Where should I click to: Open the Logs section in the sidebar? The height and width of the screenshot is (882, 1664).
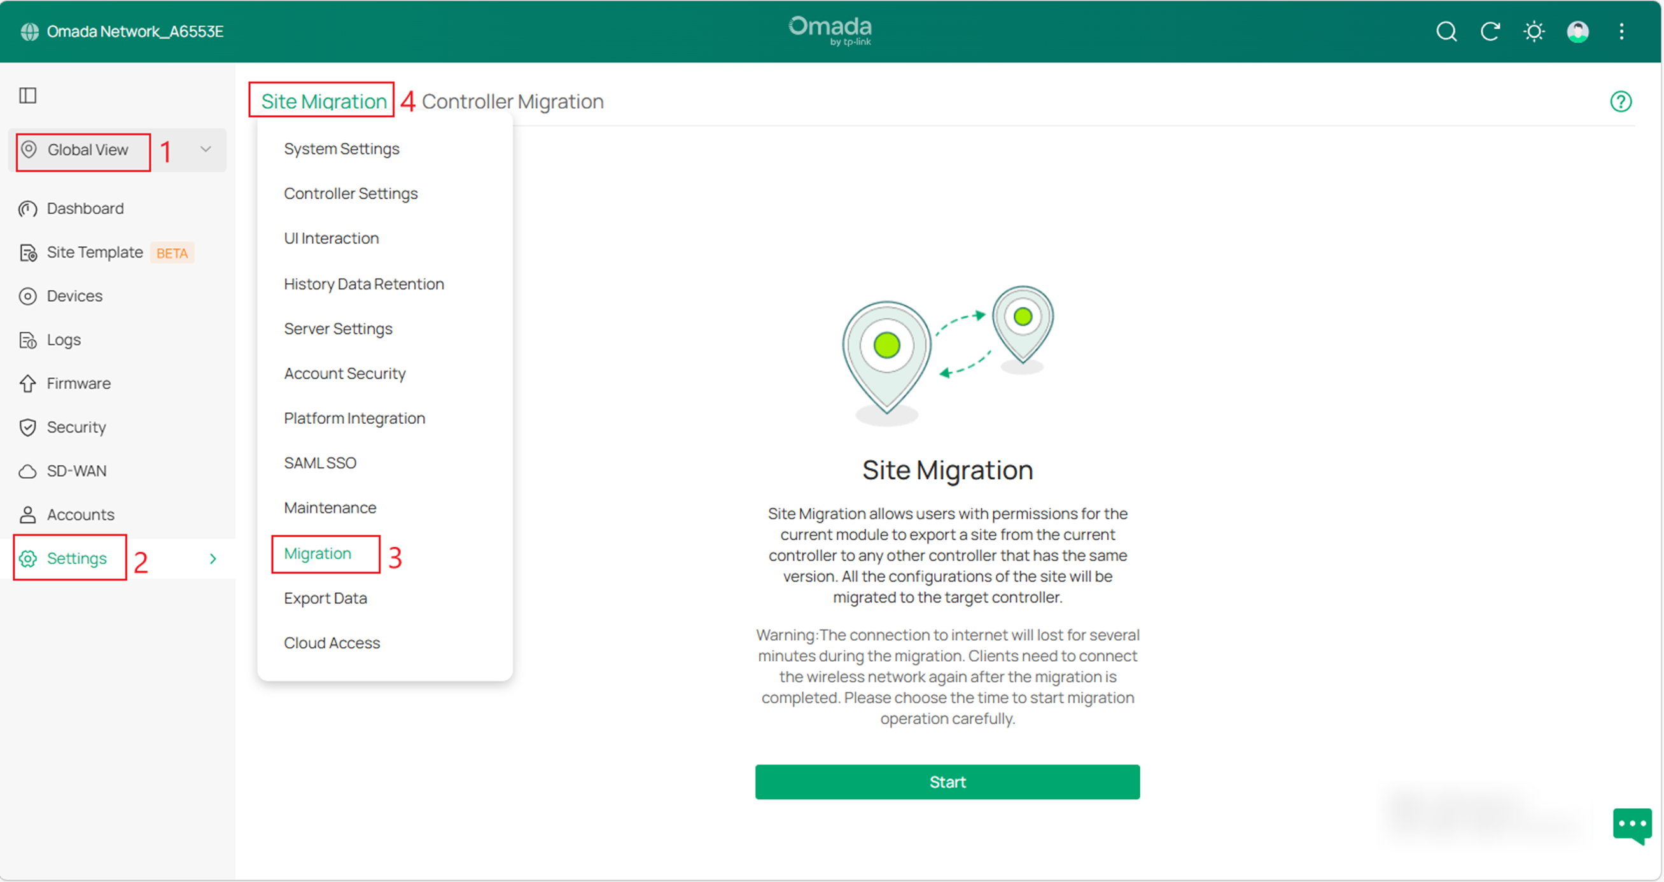click(63, 339)
